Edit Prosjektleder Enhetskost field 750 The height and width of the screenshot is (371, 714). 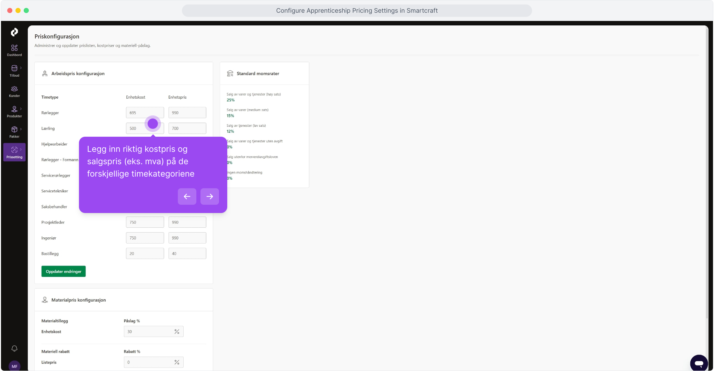pyautogui.click(x=145, y=222)
